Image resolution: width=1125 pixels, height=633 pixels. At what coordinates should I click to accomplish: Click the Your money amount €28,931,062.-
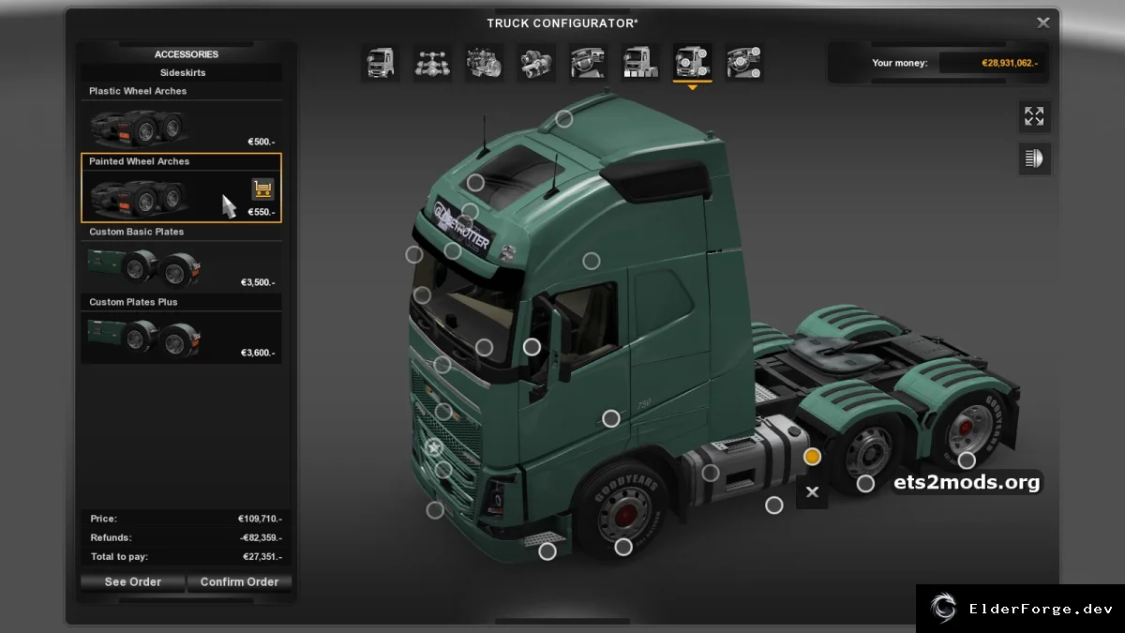point(1010,63)
